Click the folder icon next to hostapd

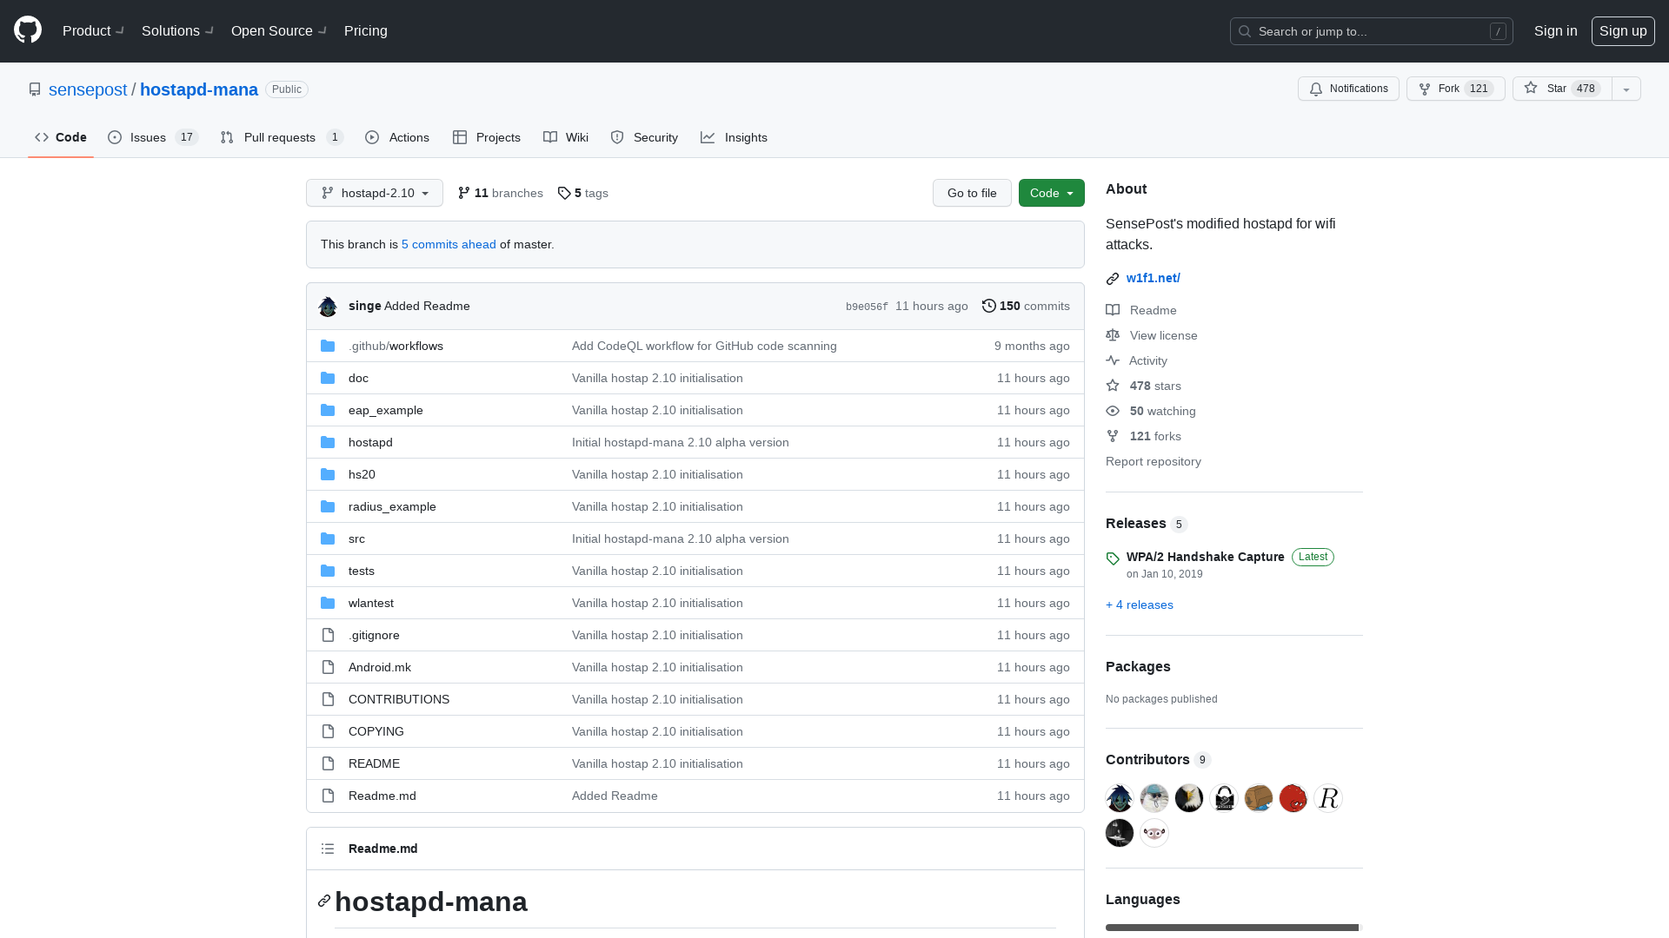click(328, 442)
